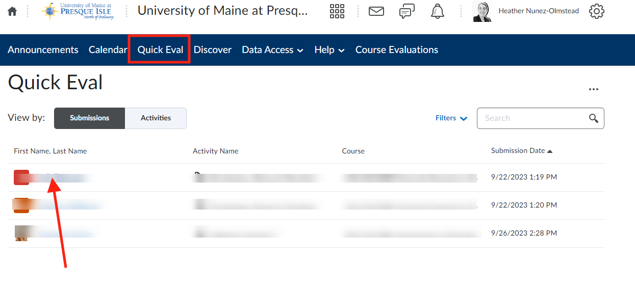This screenshot has height=284, width=635.
Task: Expand the Help menu
Action: pos(329,50)
